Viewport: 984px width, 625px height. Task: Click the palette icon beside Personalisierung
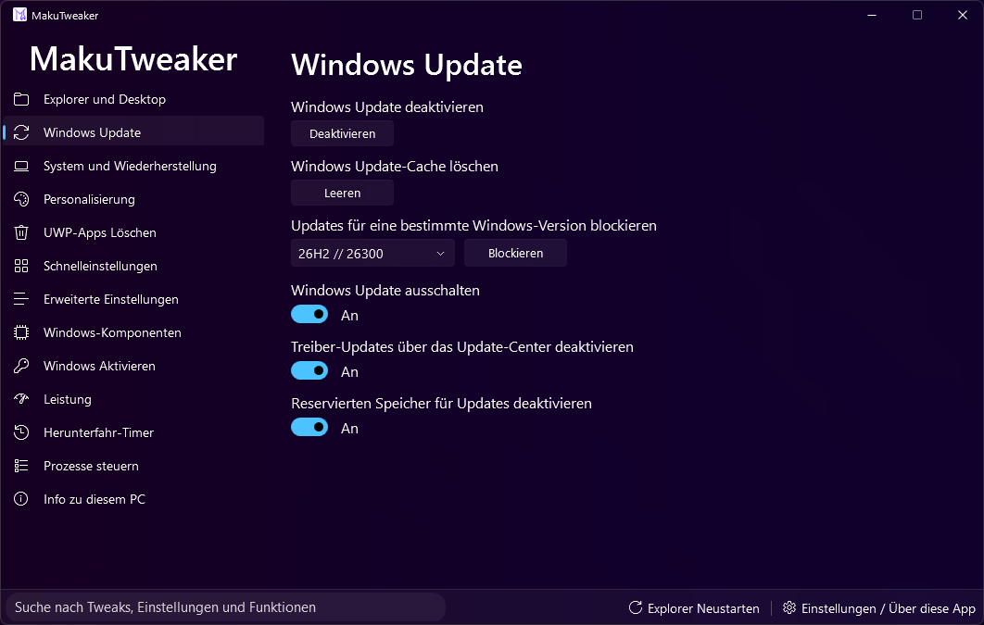[x=21, y=199]
